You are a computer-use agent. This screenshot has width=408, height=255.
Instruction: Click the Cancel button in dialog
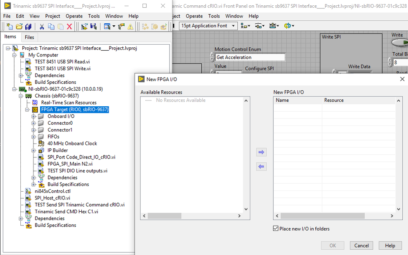pos(361,245)
